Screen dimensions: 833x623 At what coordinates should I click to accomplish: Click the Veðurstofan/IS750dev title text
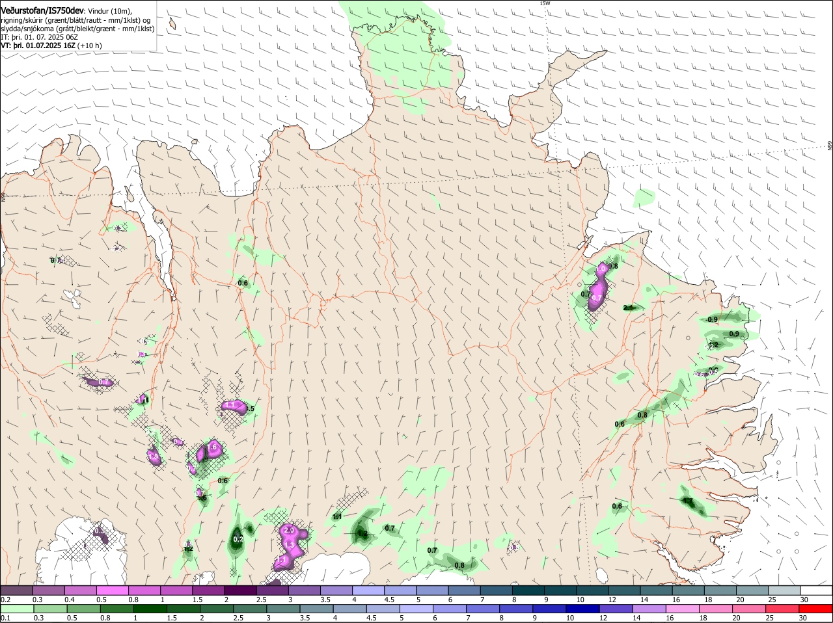coord(42,10)
